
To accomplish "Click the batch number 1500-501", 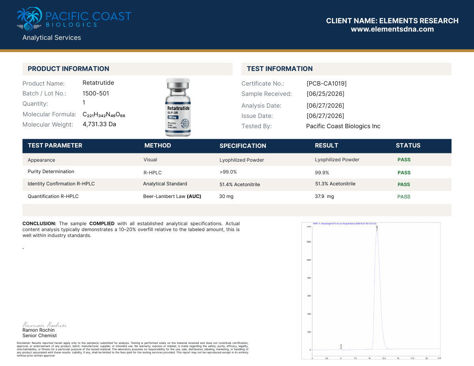I will 96,93.
